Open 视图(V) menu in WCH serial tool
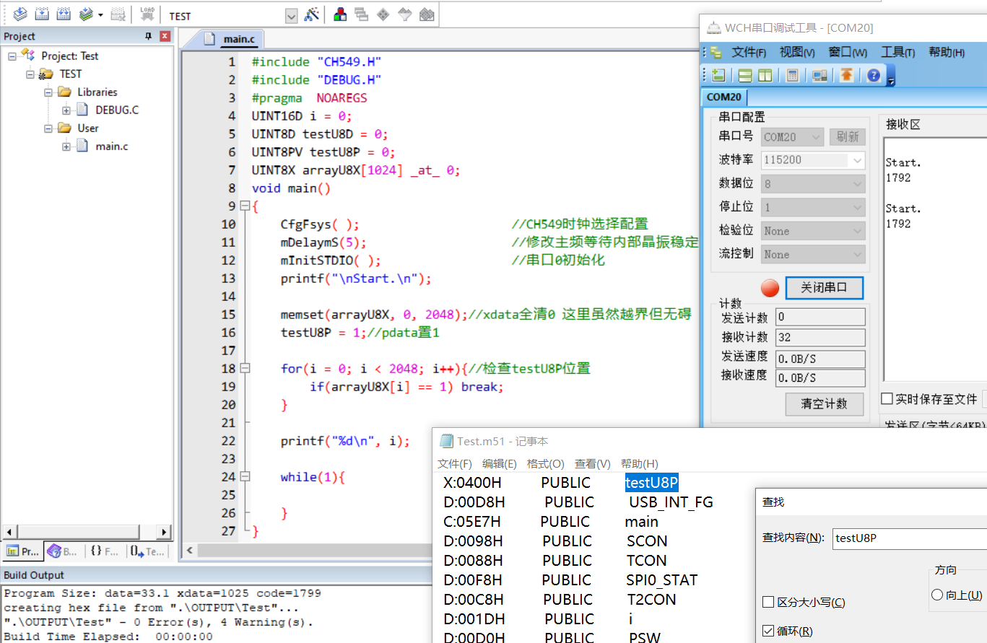The image size is (987, 643). coord(797,52)
